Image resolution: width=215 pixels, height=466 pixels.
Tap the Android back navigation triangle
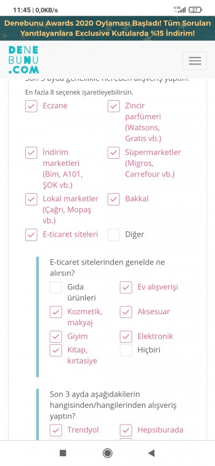click(x=152, y=453)
